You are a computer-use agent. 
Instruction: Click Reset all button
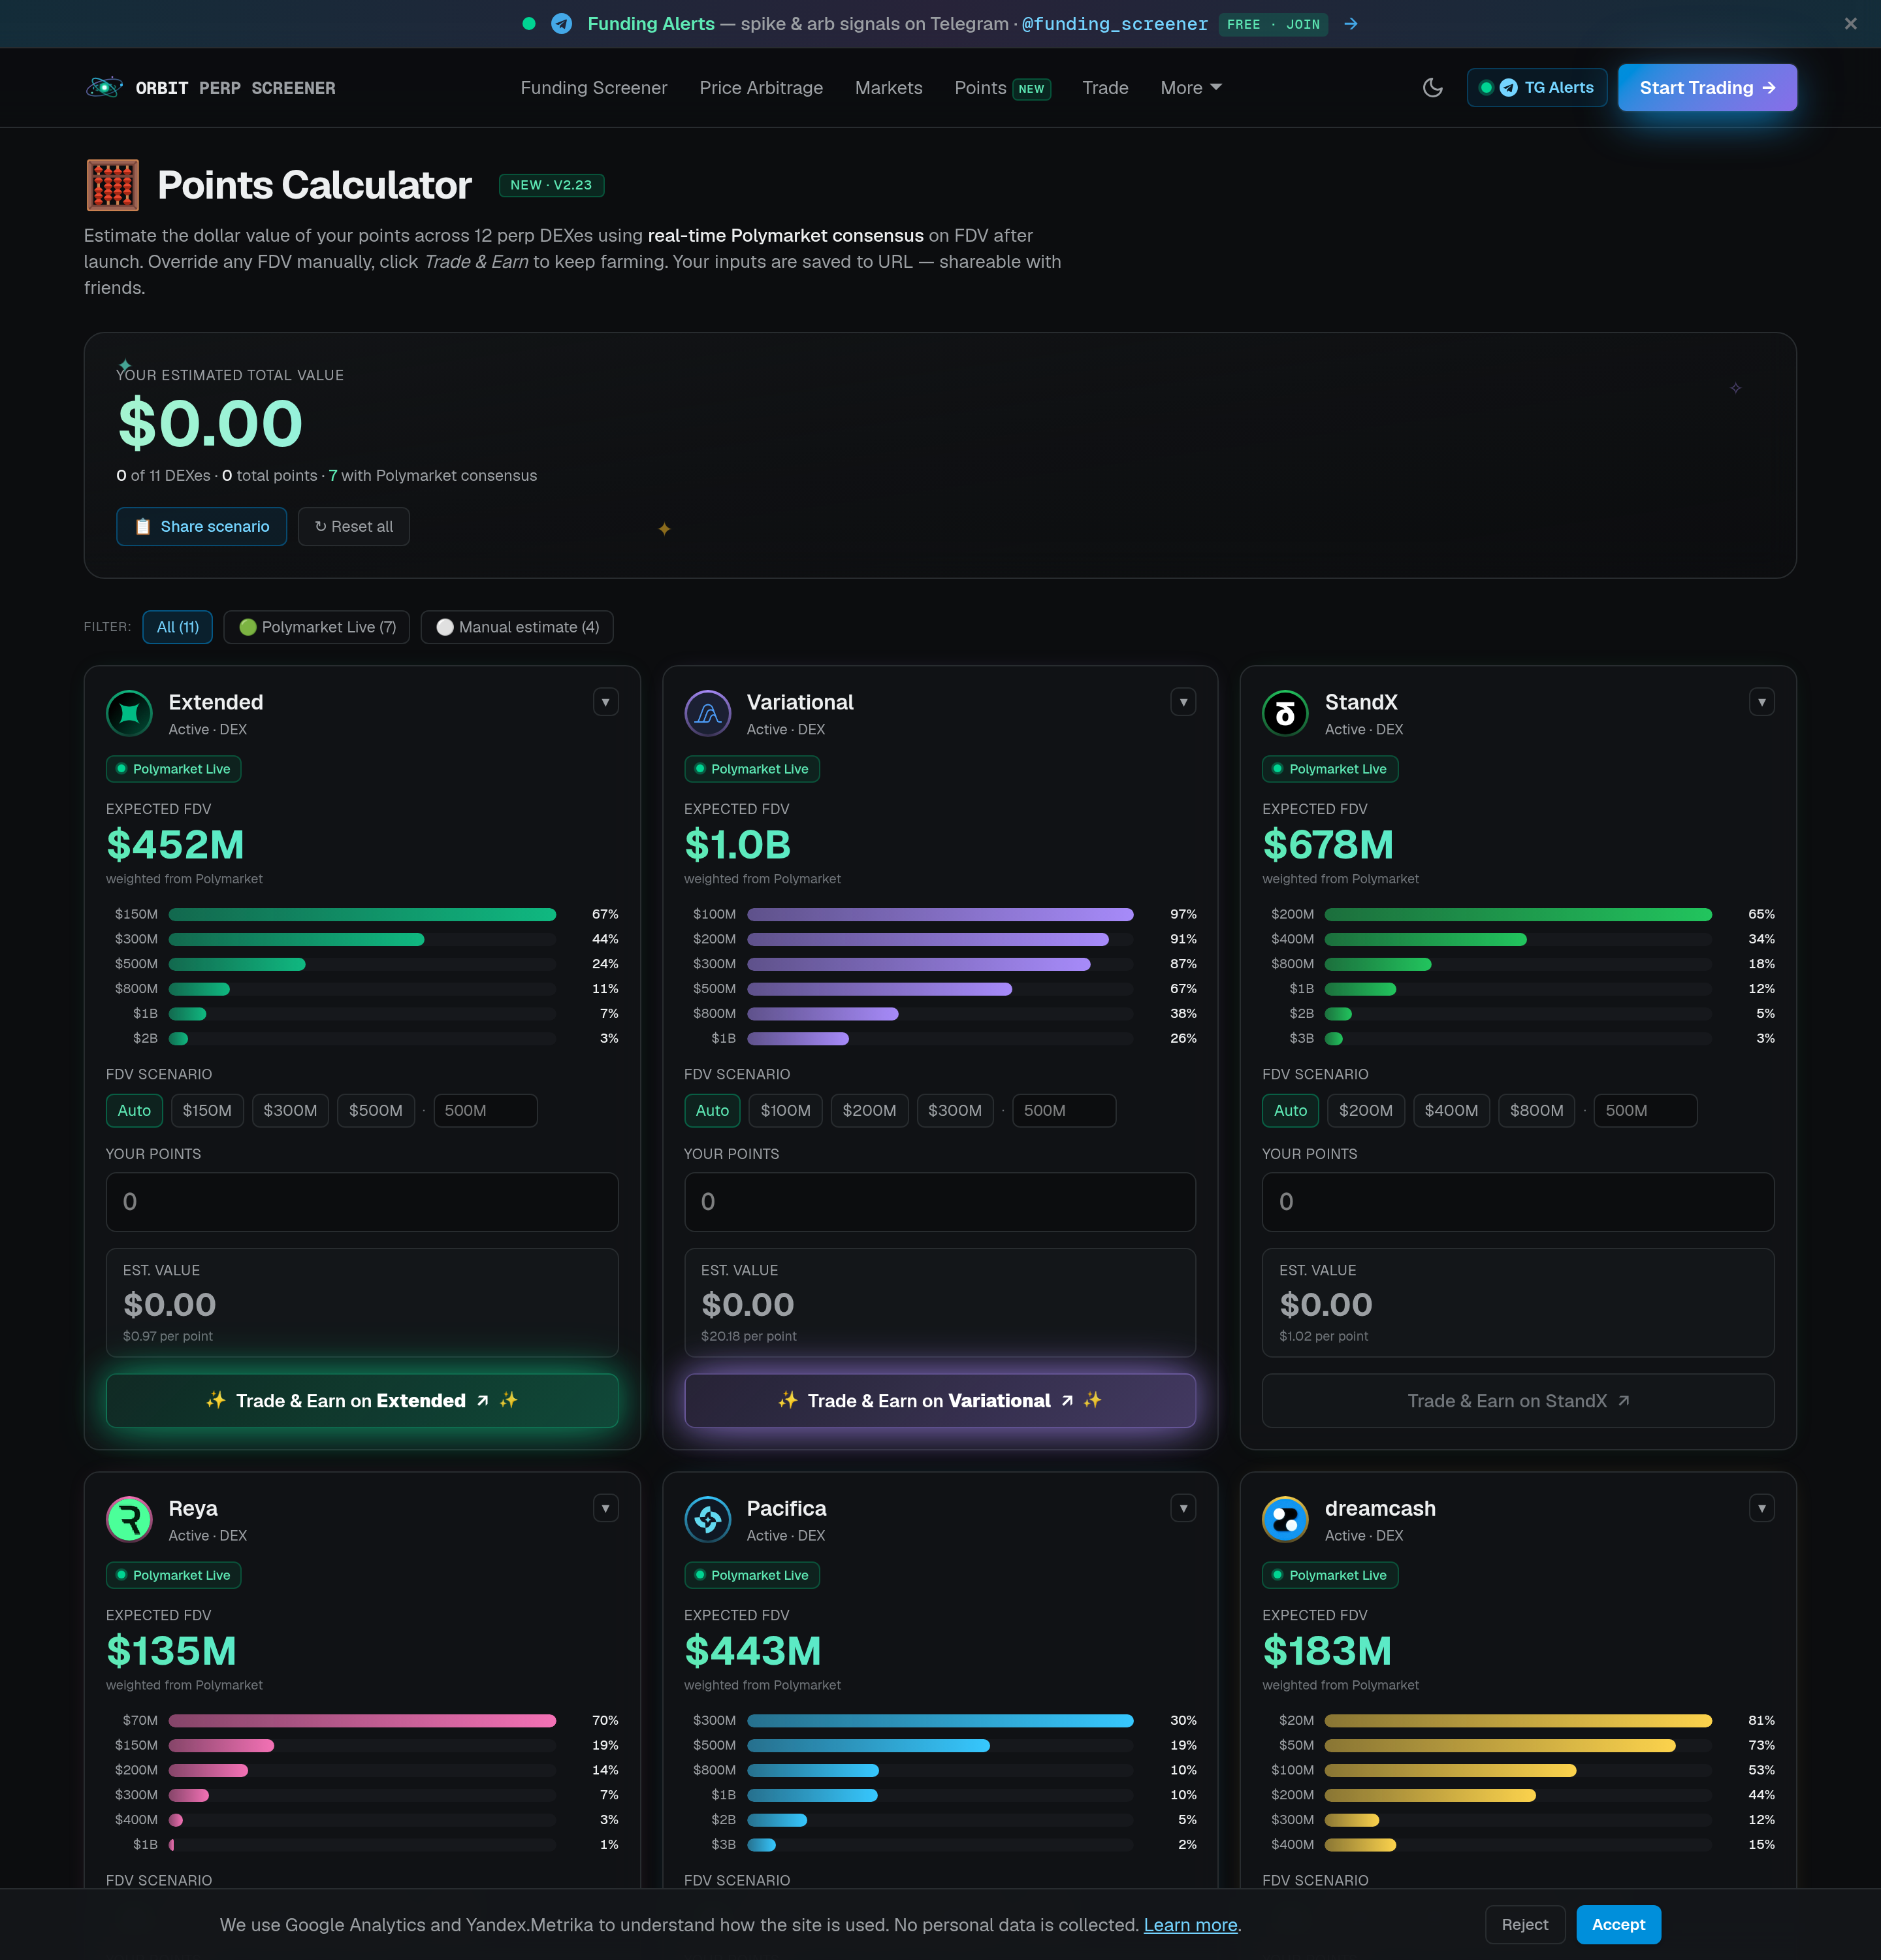[354, 527]
